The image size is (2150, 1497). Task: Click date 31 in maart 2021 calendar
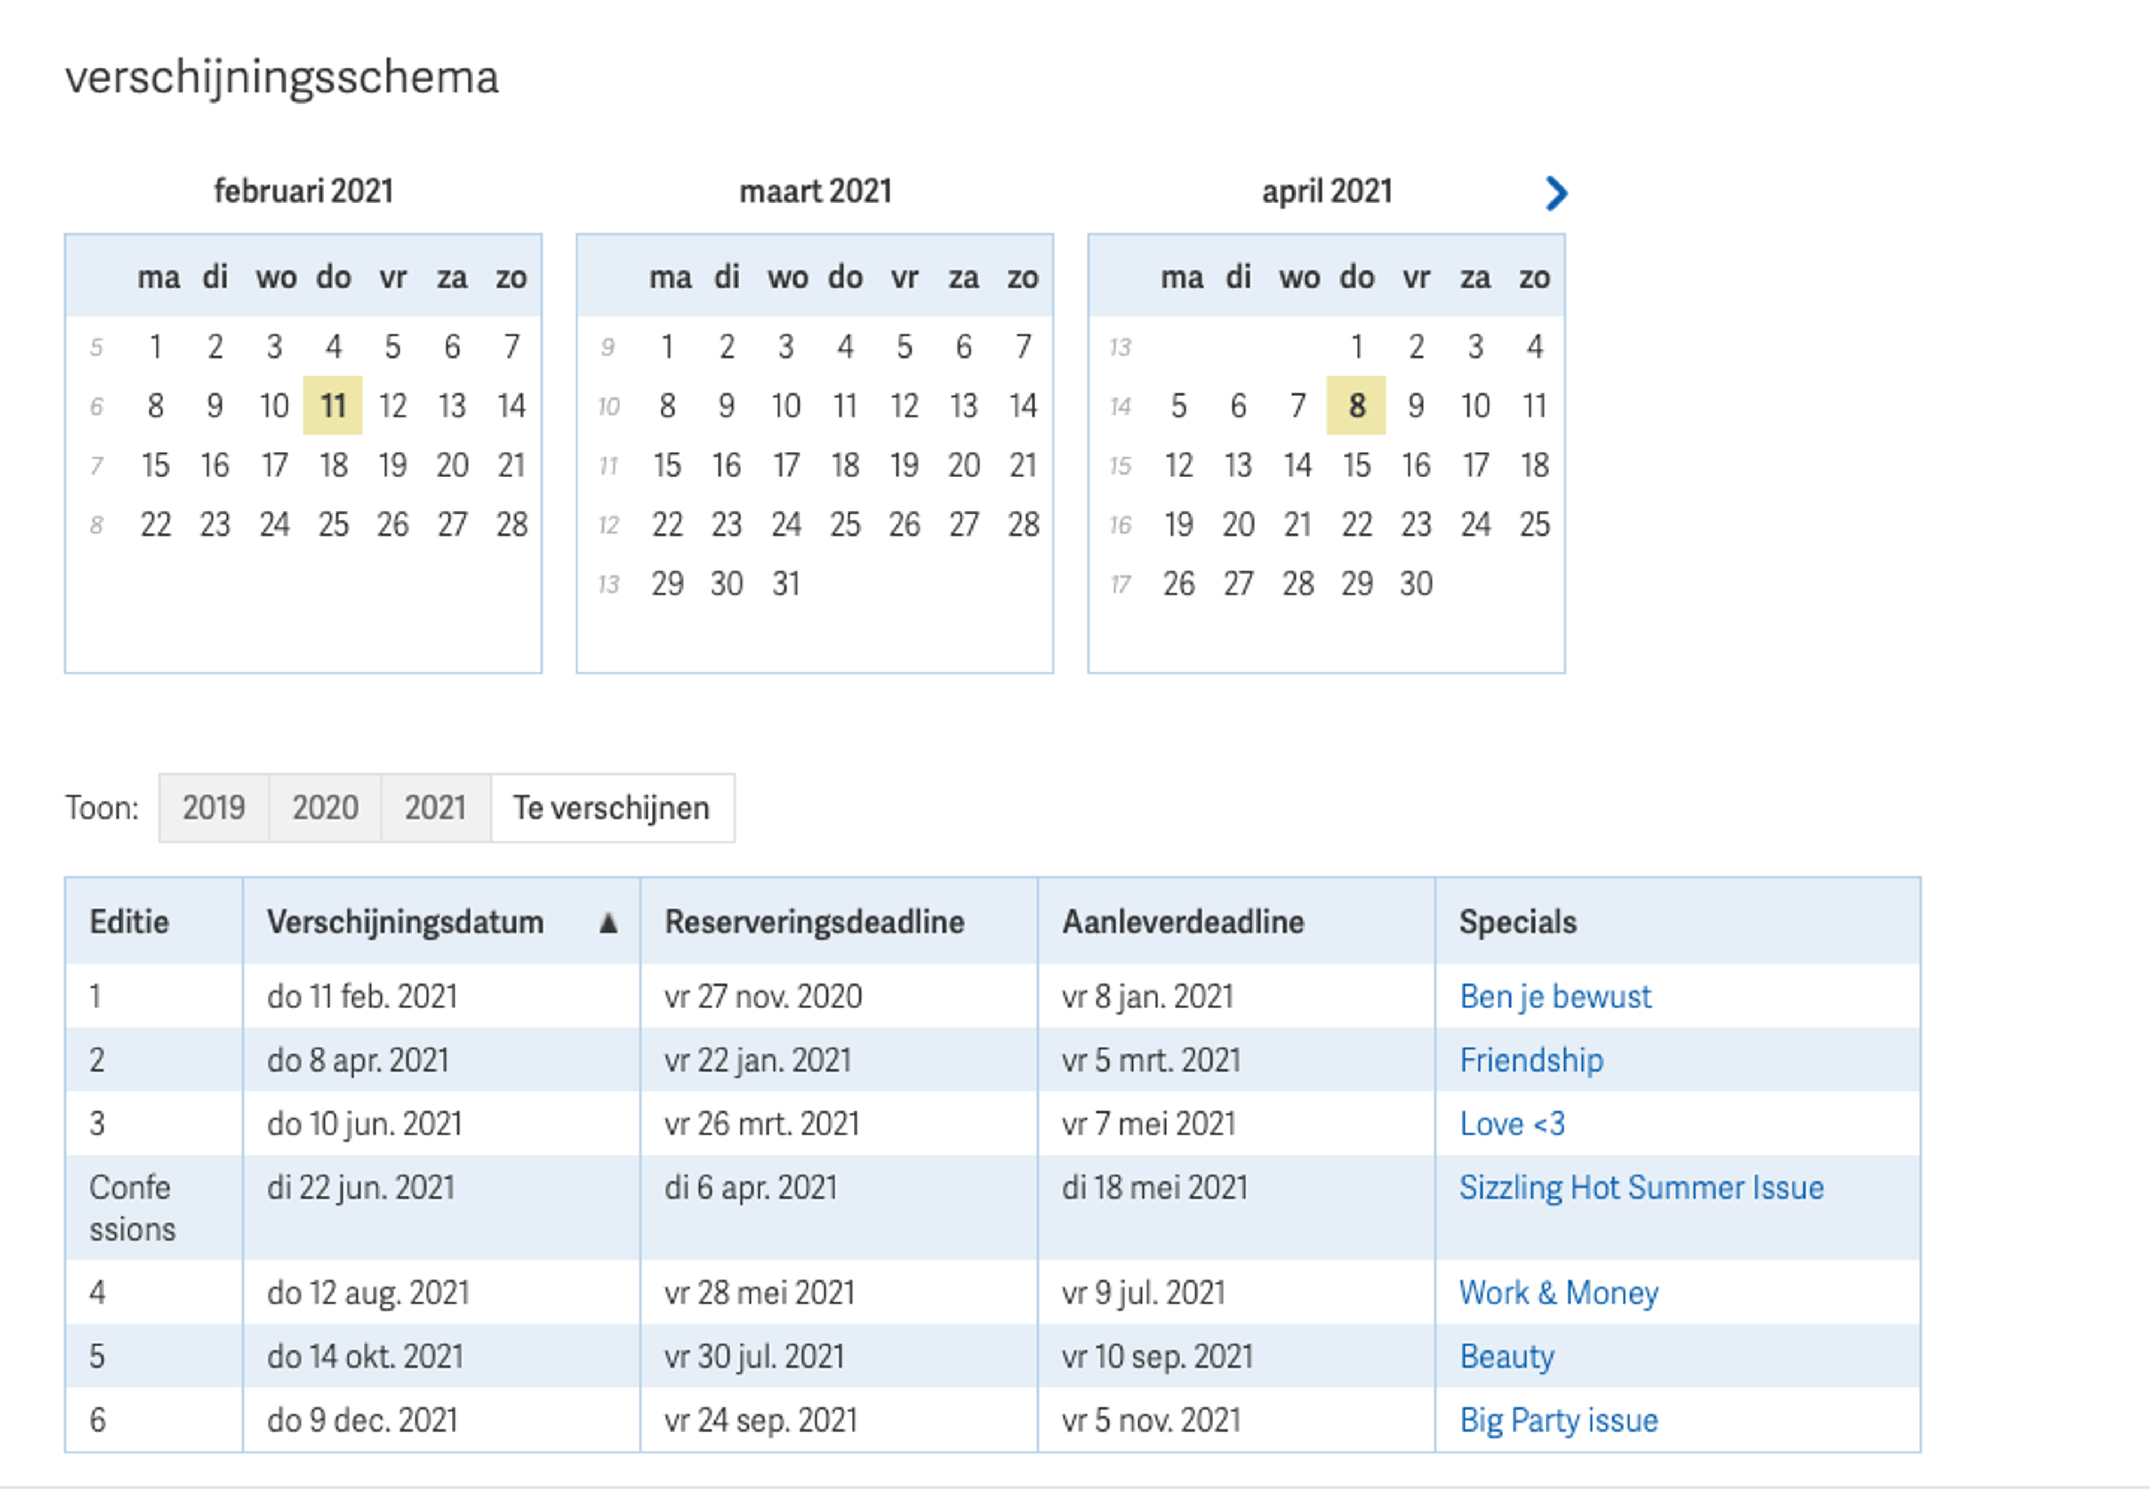click(786, 583)
